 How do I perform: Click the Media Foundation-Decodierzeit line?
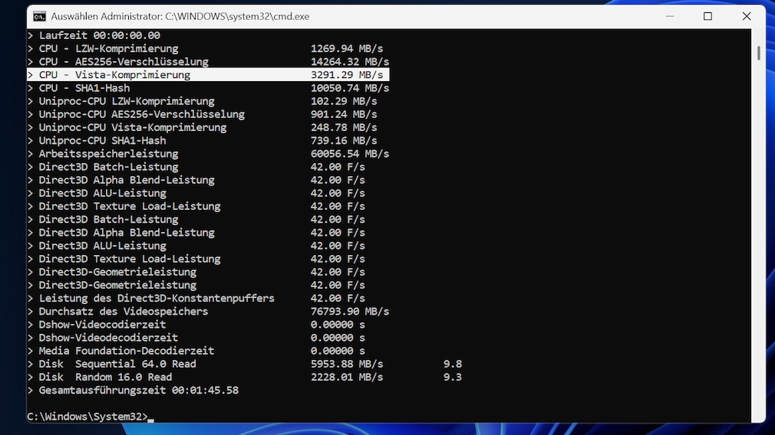pyautogui.click(x=126, y=351)
